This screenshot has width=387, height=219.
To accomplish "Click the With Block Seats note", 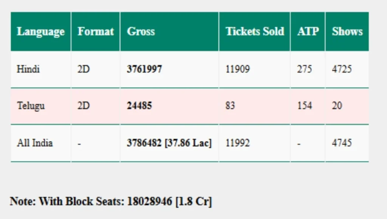I will point(111,201).
